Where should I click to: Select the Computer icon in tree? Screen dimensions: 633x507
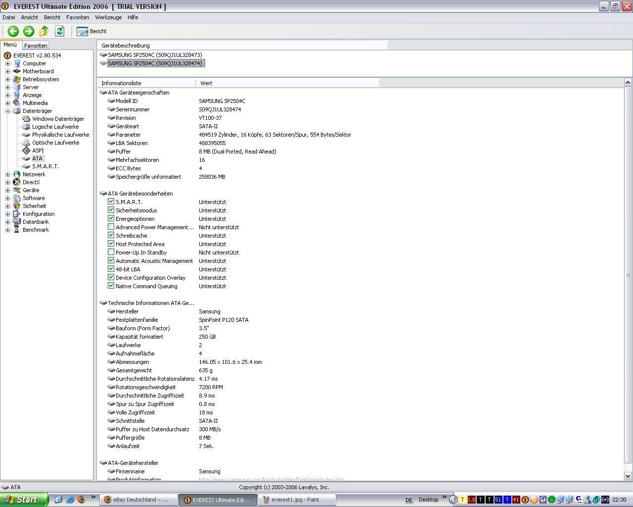point(17,63)
